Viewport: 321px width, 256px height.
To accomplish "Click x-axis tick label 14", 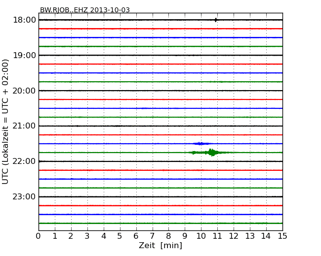I will pos(266,236).
